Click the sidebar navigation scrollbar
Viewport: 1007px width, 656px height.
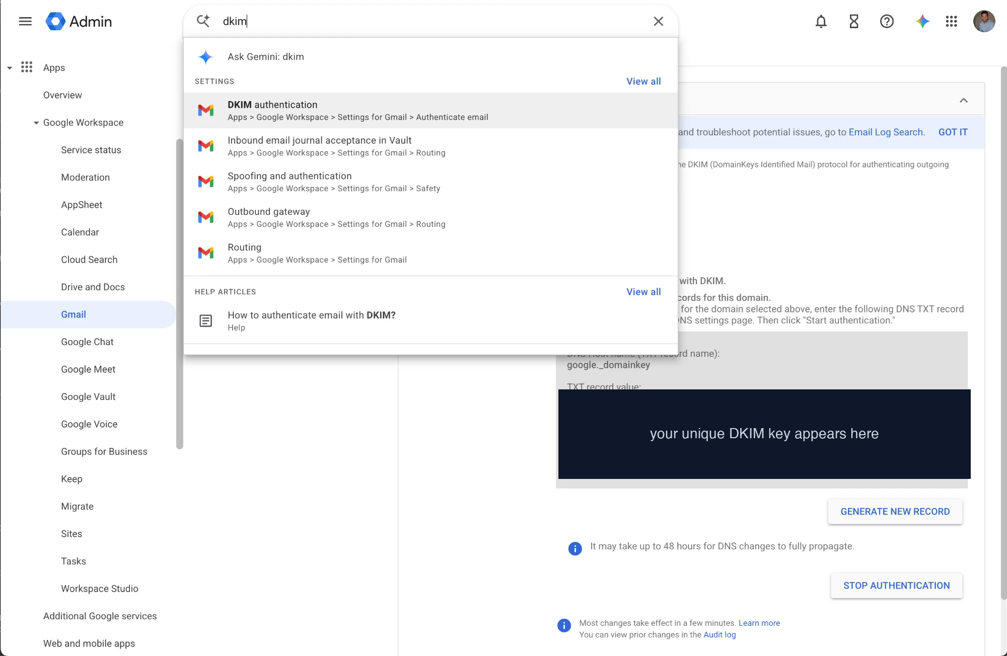click(x=180, y=293)
